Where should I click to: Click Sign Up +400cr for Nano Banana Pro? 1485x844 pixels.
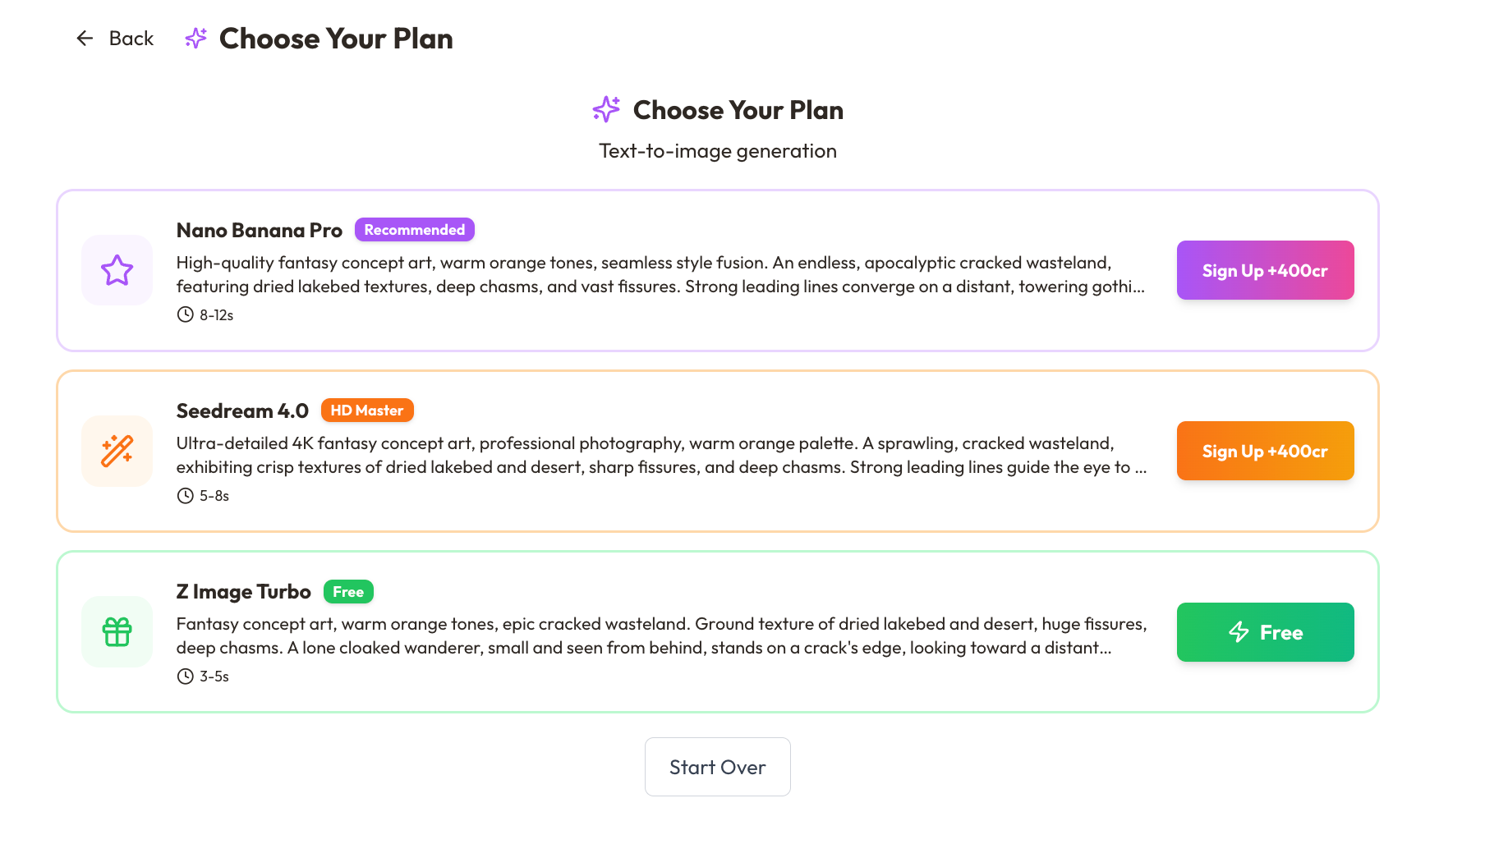(x=1265, y=270)
